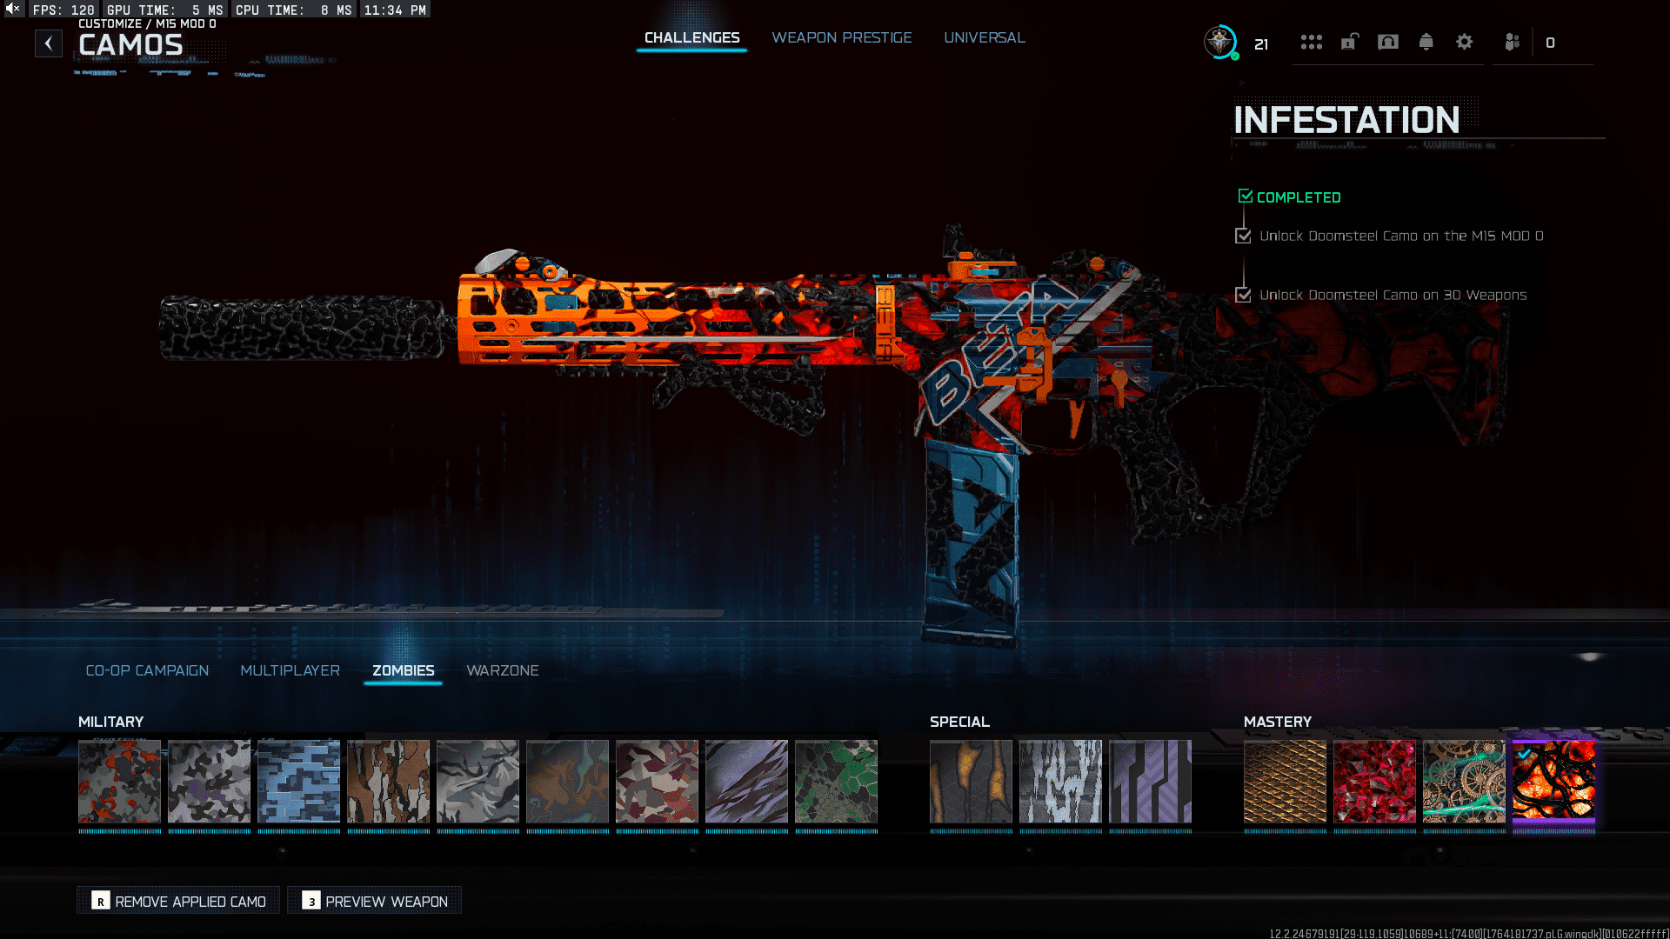Open the notifications bell
Screen dimensions: 1670x939
point(1426,42)
